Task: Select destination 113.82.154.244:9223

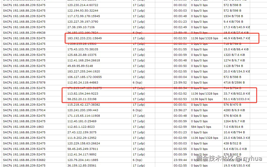Action: (x=83, y=94)
